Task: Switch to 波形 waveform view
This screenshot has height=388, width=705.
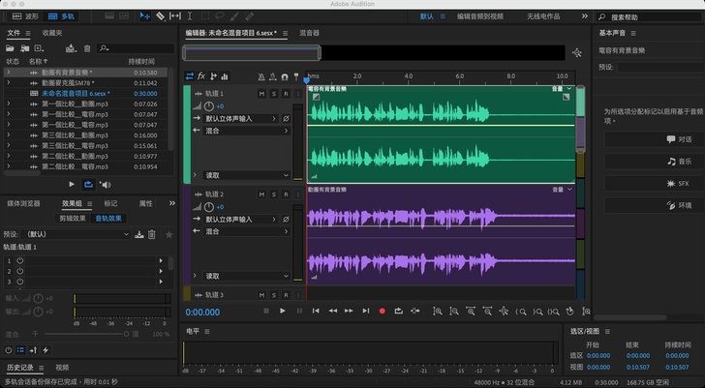Action: tap(25, 16)
